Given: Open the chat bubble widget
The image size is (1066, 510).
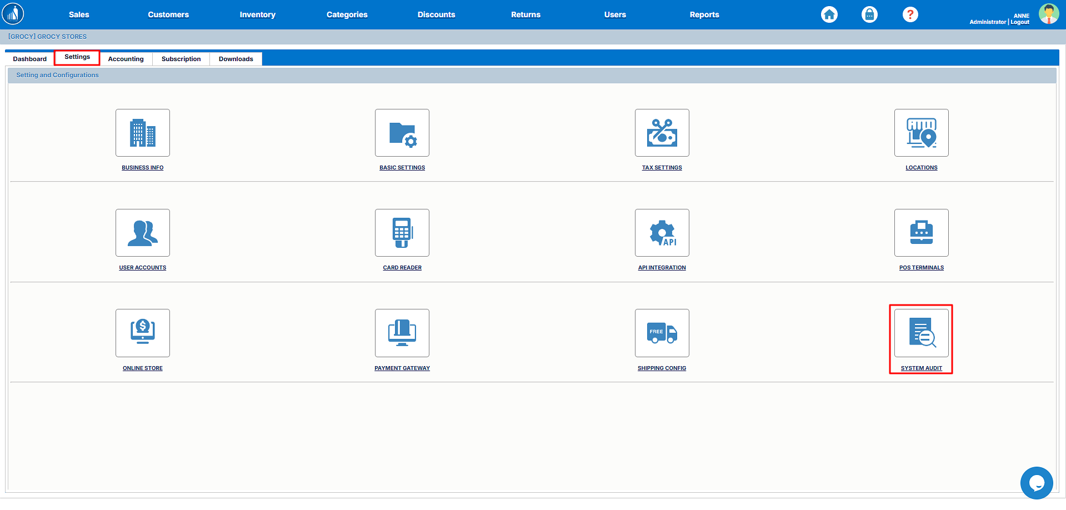Looking at the screenshot, I should pos(1036,483).
